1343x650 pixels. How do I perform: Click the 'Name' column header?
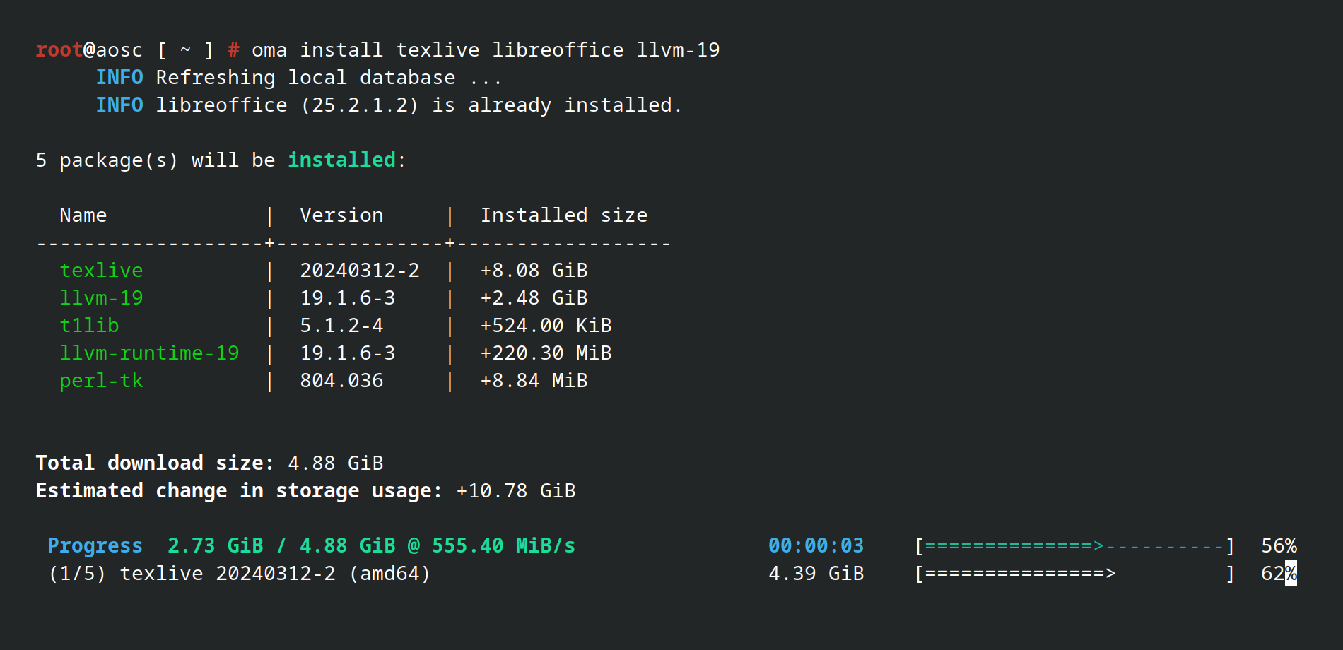[83, 215]
